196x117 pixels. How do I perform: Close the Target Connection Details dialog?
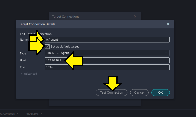click(168, 24)
